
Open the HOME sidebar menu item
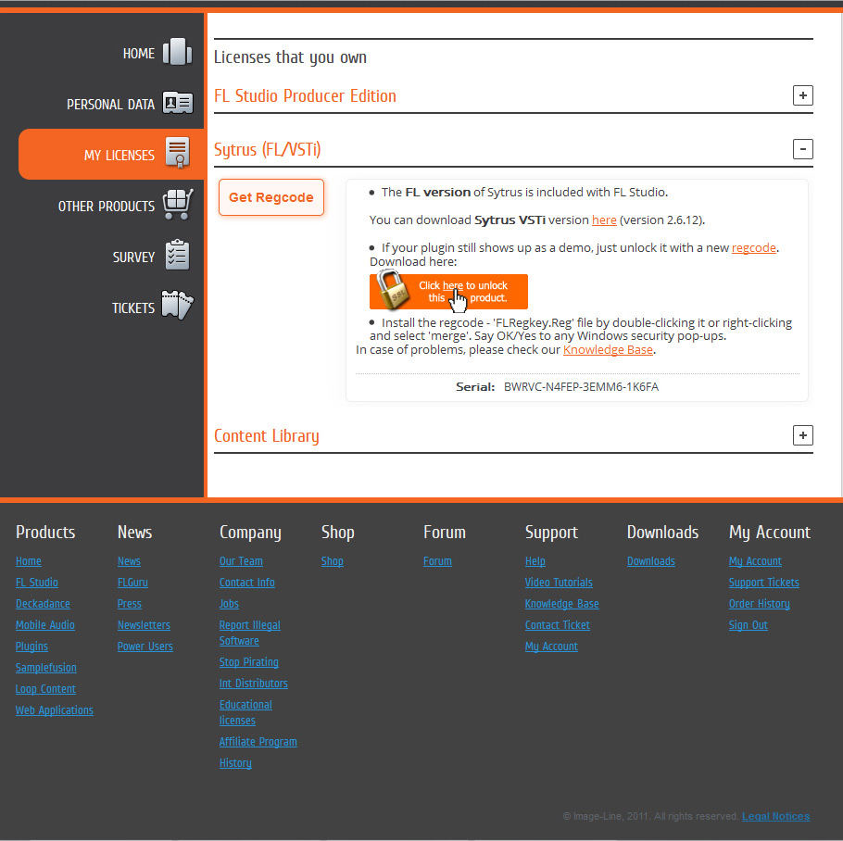(x=139, y=54)
